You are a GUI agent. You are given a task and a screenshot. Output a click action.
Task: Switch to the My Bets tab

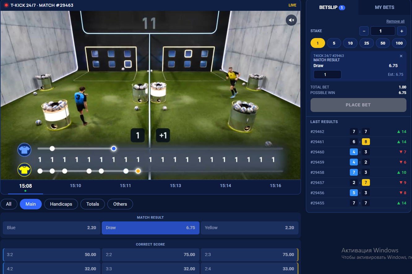pyautogui.click(x=385, y=7)
